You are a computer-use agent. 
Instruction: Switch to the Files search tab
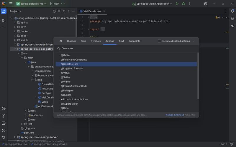[x=83, y=41]
